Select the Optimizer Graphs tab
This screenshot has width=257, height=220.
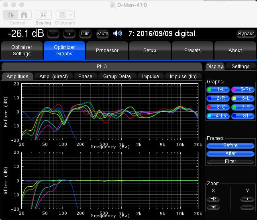click(x=64, y=50)
